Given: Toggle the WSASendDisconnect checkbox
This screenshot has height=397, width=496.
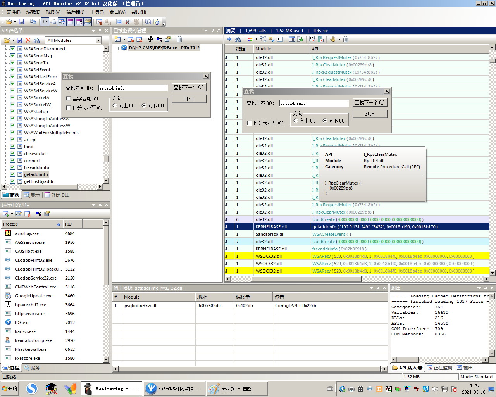Looking at the screenshot, I should click(x=12, y=49).
